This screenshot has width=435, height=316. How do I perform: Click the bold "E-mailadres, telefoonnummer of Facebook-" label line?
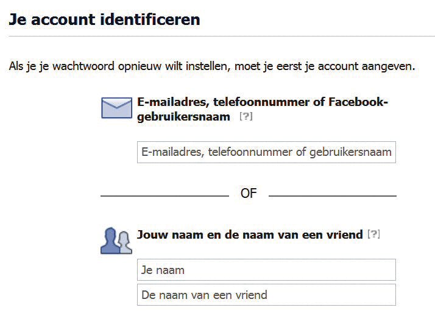(263, 102)
